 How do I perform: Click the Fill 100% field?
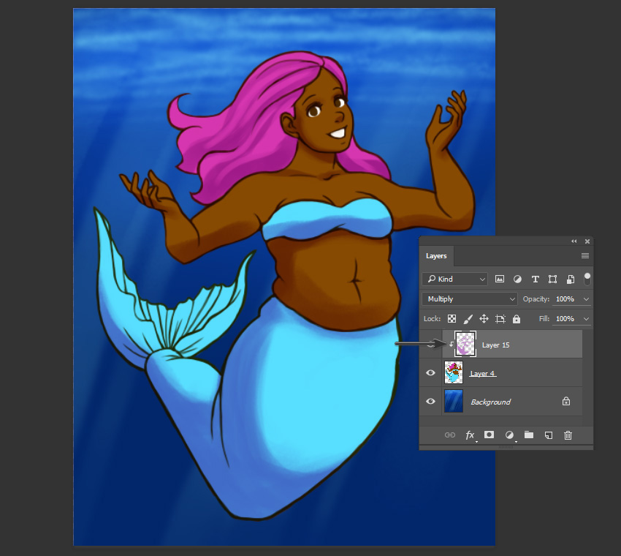click(565, 319)
